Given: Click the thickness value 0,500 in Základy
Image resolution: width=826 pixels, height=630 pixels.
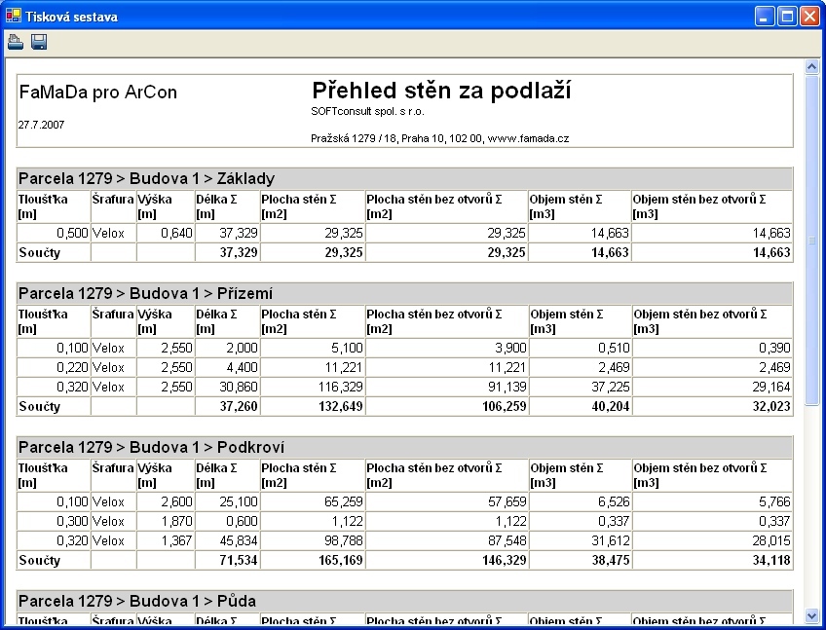Looking at the screenshot, I should (72, 233).
